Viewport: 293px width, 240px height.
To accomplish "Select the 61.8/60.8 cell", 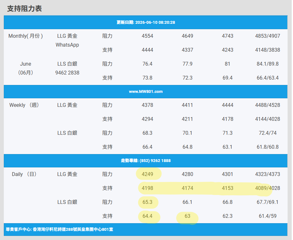I will [268, 147].
